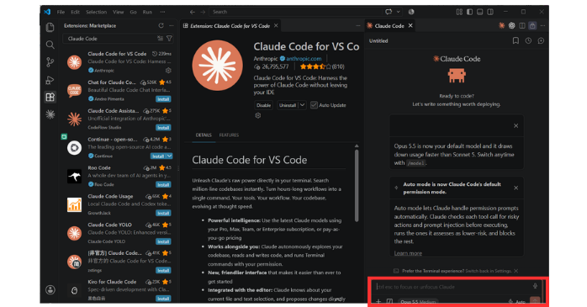Add an attachment with the plus icon
The image size is (587, 307).
point(378,301)
